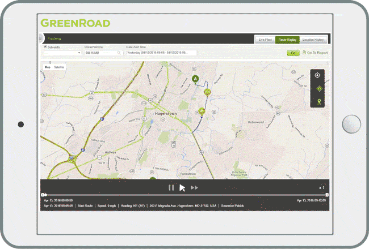This screenshot has width=369, height=249.
Task: Click the search icon in Driver/Vehicle field
Action: pos(119,53)
